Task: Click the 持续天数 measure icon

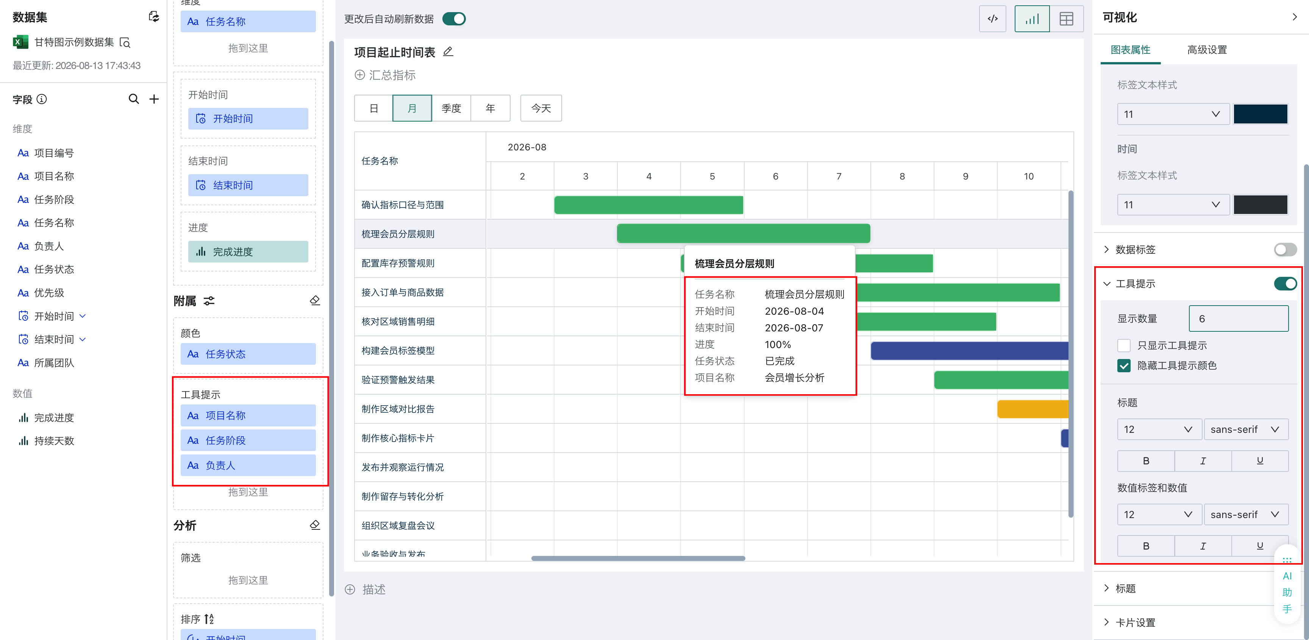Action: click(23, 441)
